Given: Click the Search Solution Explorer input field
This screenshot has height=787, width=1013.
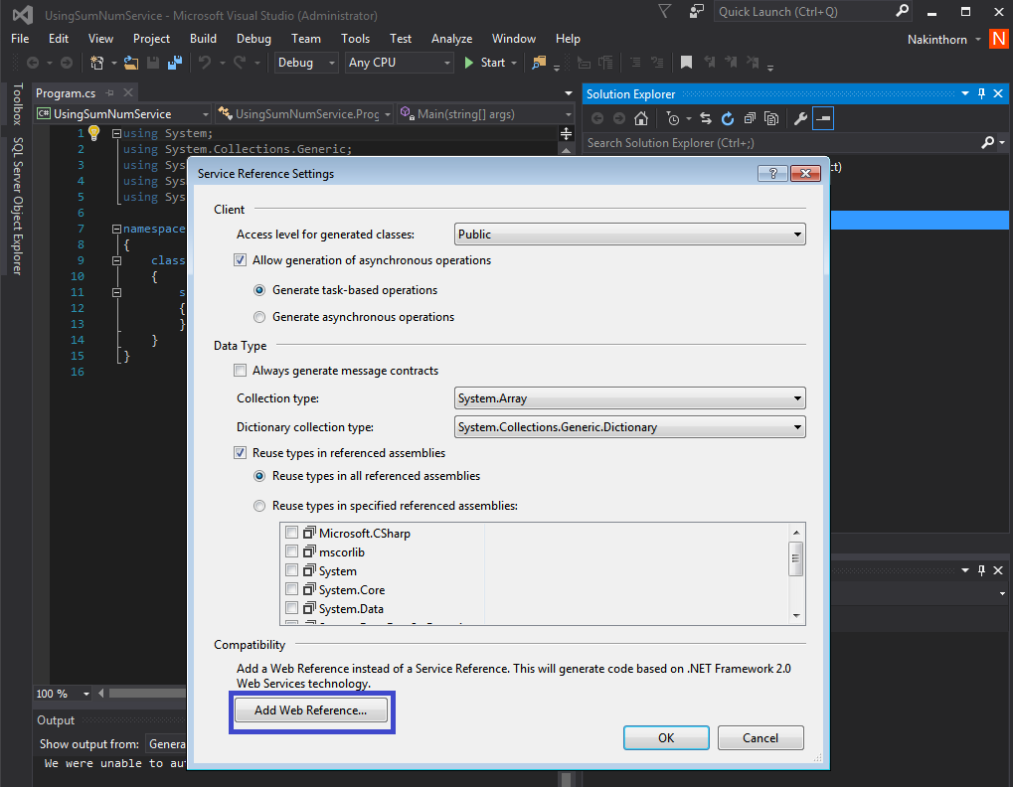Looking at the screenshot, I should (779, 143).
